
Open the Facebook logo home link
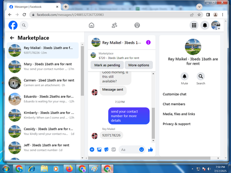point(13,25)
